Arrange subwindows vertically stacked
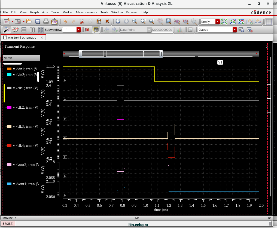This screenshot has height=228, width=277. [x=24, y=30]
